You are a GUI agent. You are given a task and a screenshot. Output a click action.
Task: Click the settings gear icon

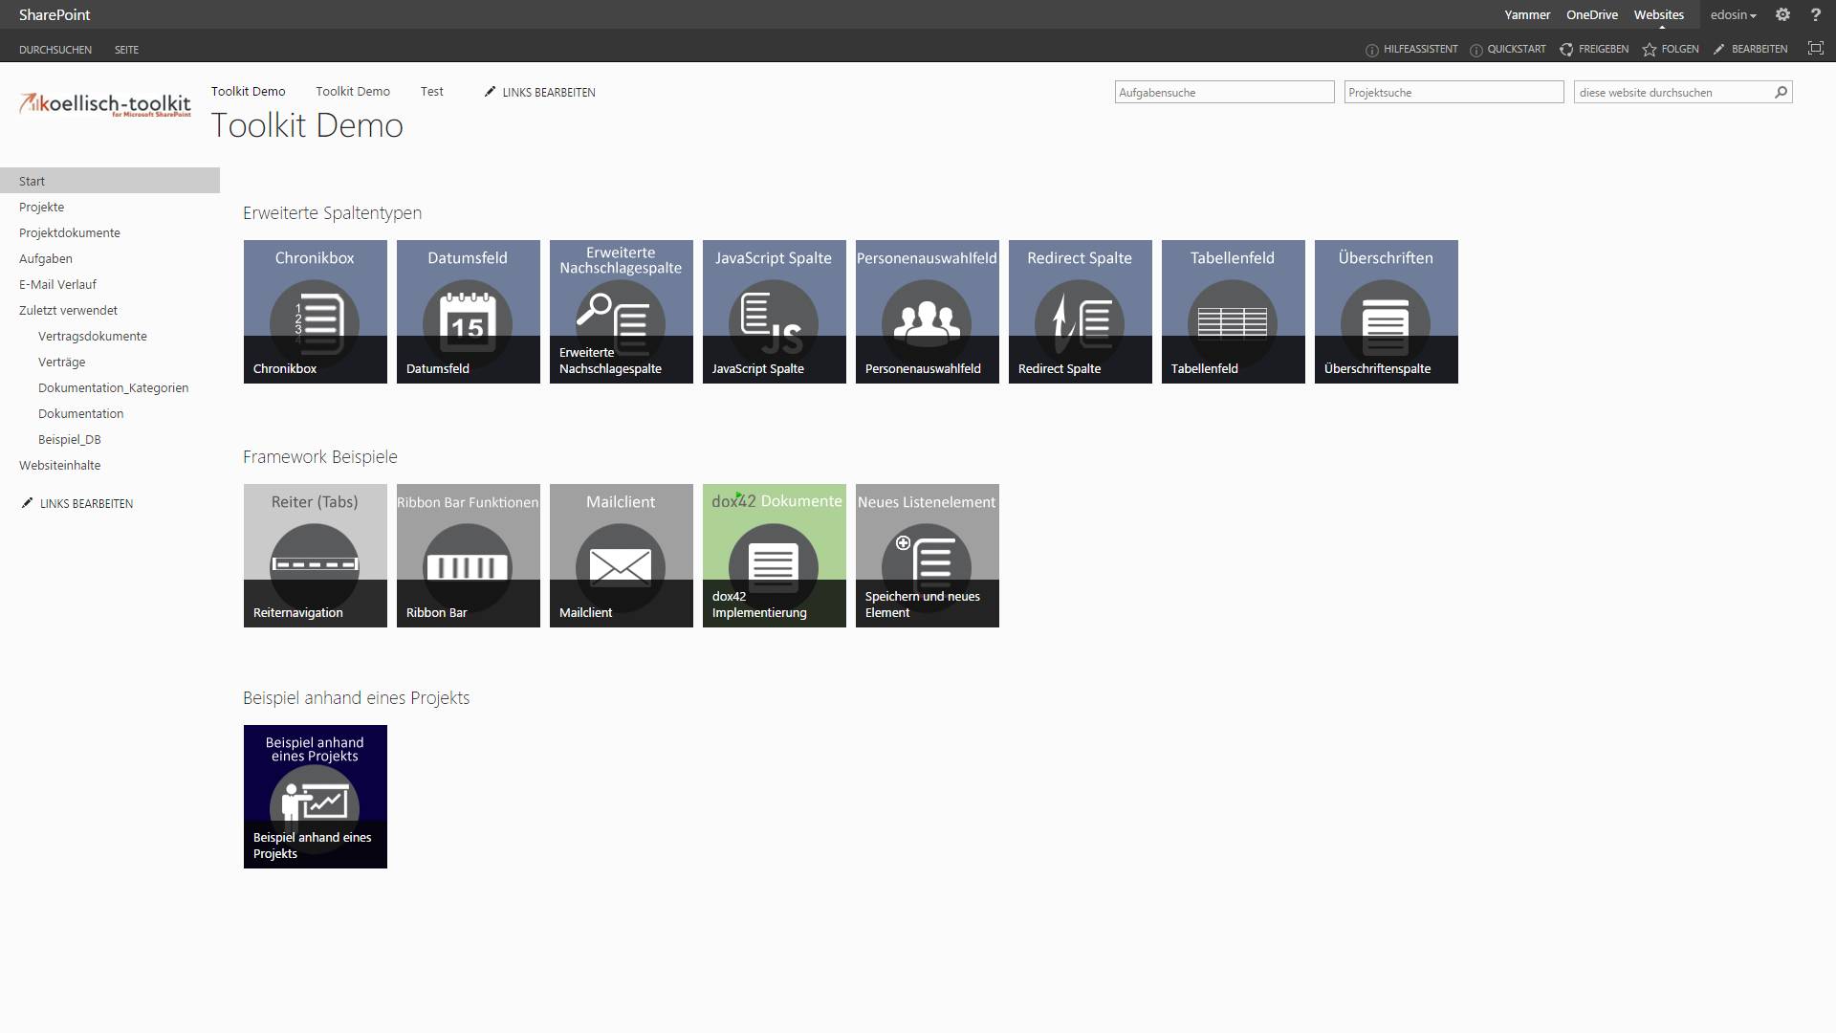coord(1782,14)
